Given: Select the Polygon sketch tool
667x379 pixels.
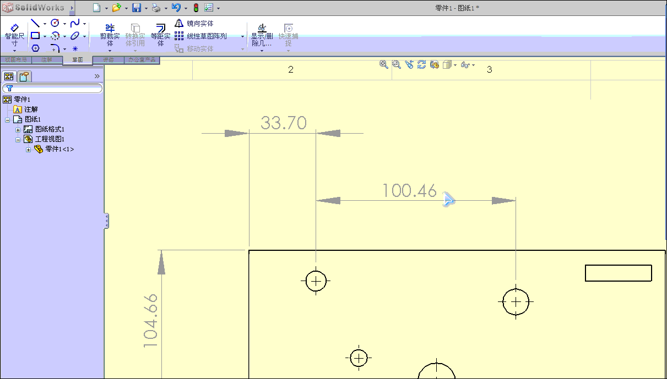Looking at the screenshot, I should point(35,48).
